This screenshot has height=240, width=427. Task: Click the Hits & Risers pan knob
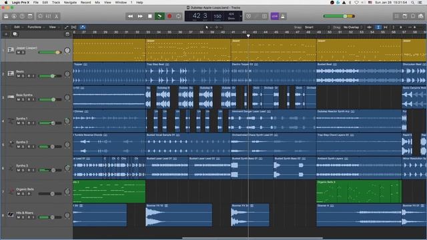click(x=67, y=215)
